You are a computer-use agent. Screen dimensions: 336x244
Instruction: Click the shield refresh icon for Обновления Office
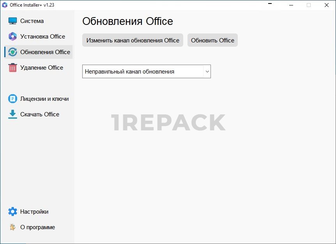pyautogui.click(x=12, y=52)
